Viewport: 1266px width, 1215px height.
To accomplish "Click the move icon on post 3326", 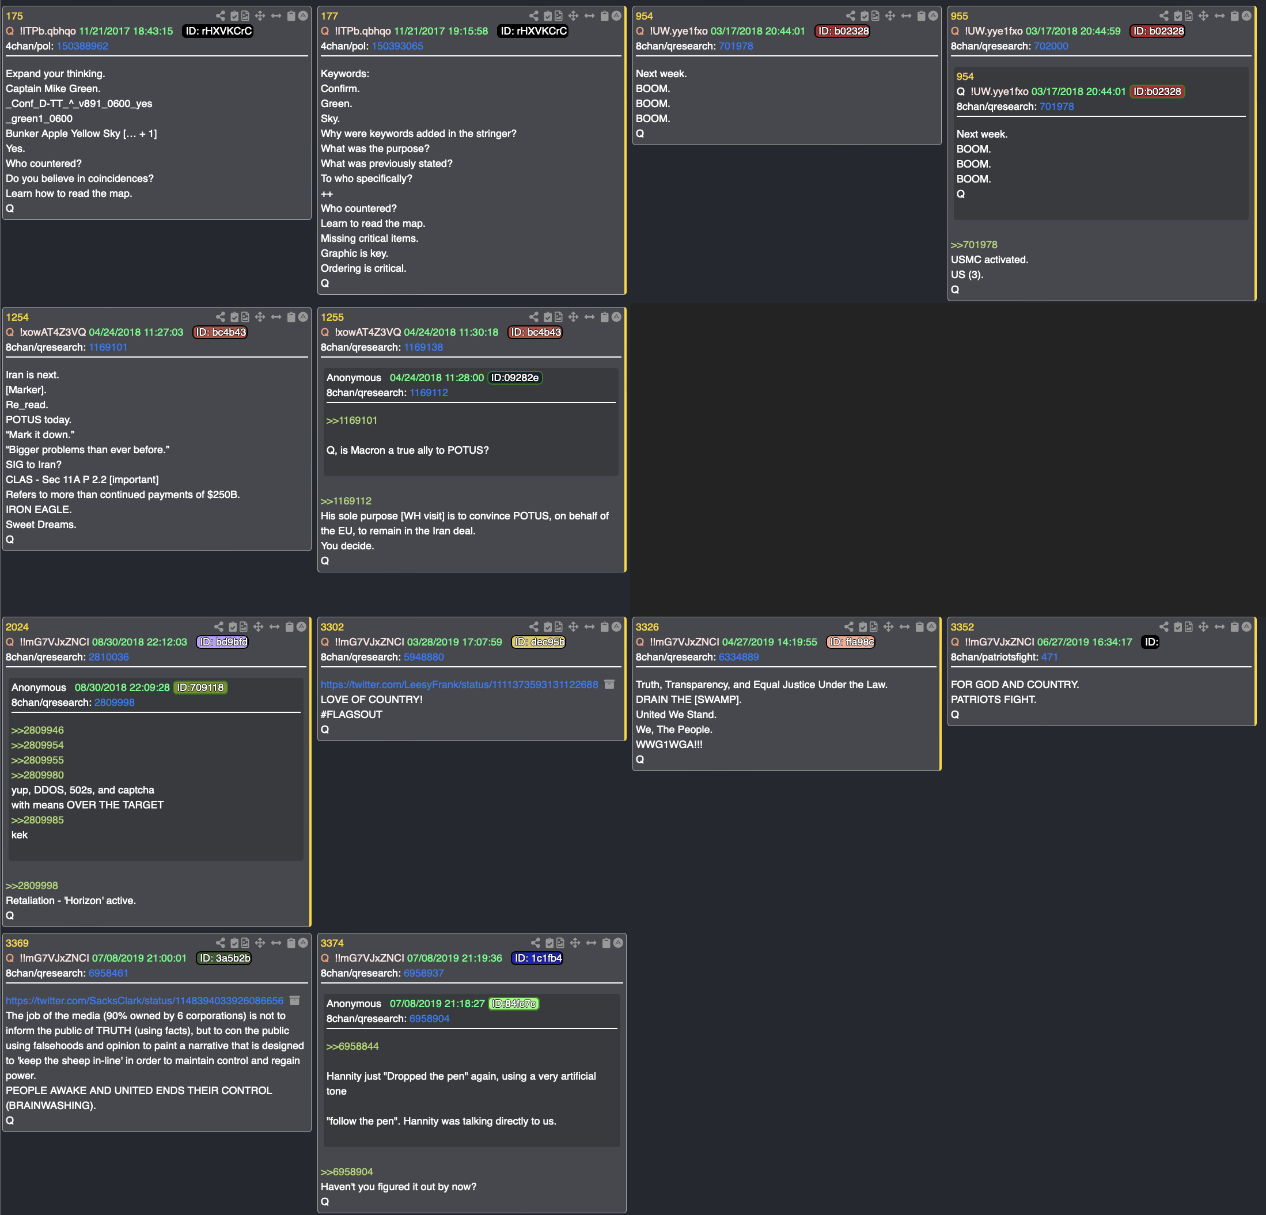I will pos(888,627).
